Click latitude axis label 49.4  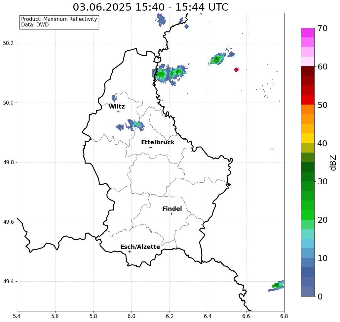8,282
